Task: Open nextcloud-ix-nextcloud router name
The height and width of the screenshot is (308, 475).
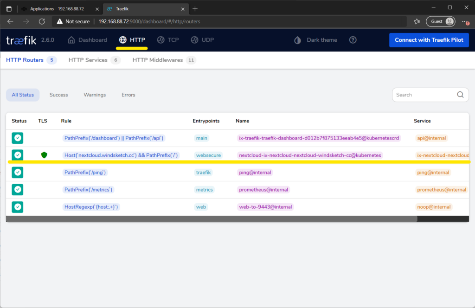Action: (x=310, y=155)
